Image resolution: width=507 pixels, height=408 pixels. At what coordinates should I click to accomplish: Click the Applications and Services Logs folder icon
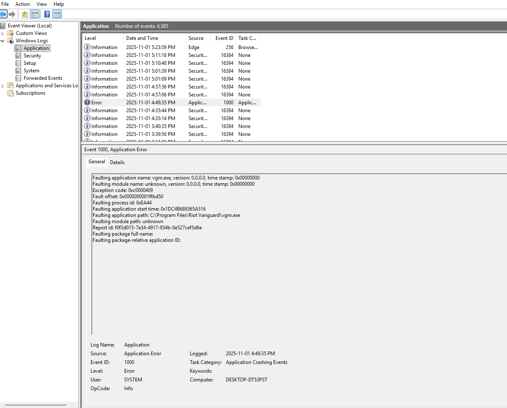(x=10, y=86)
